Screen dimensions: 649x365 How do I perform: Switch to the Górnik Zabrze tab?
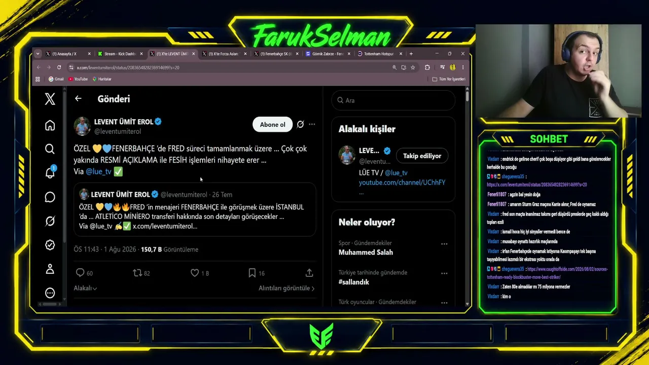pyautogui.click(x=328, y=54)
